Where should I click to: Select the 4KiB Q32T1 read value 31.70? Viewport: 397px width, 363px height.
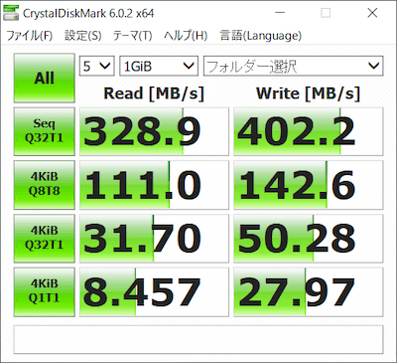(154, 238)
